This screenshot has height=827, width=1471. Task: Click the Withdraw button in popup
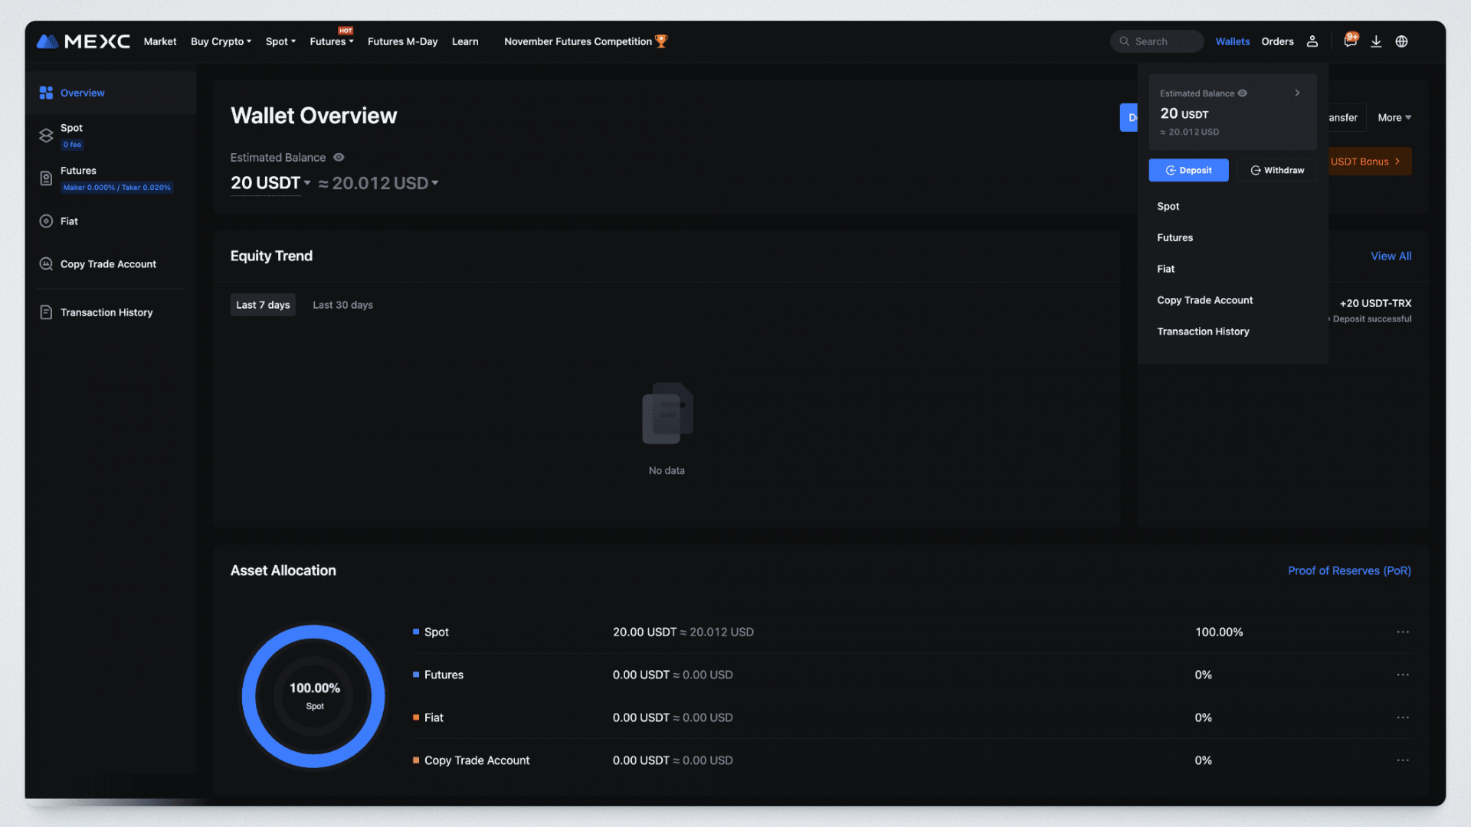(x=1276, y=170)
